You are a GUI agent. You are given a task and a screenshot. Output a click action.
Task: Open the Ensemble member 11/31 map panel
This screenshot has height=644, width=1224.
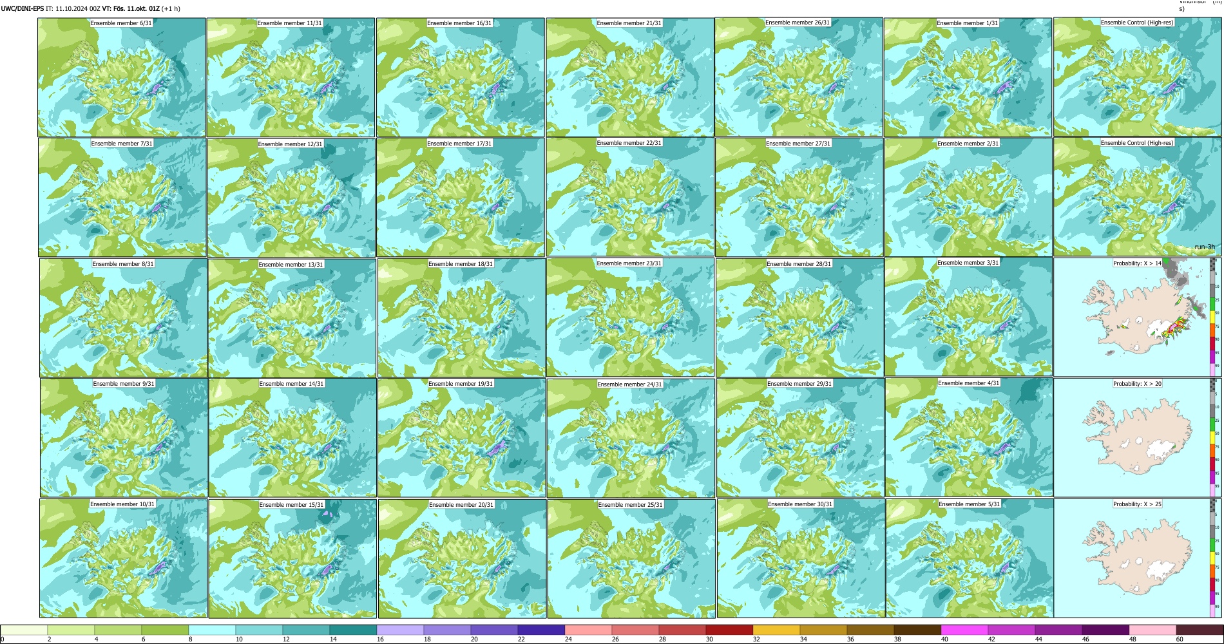click(x=291, y=77)
